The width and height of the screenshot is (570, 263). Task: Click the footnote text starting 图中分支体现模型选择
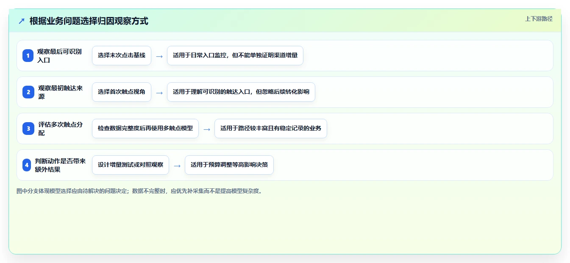tap(139, 191)
